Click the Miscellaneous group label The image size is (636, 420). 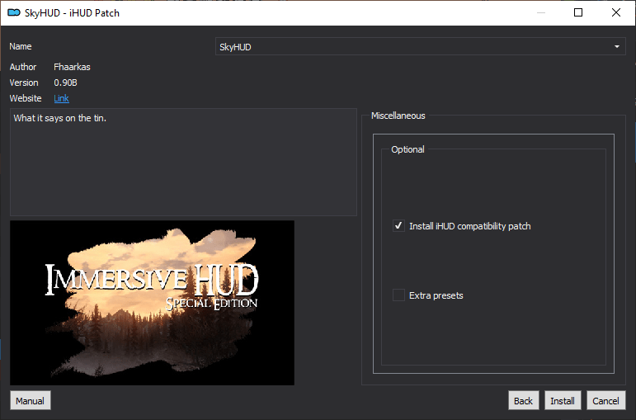398,116
